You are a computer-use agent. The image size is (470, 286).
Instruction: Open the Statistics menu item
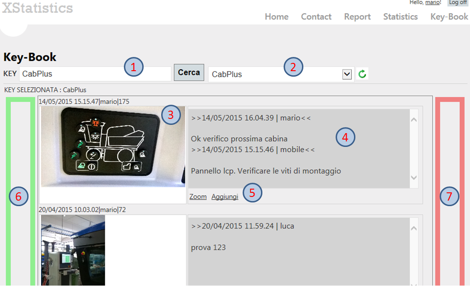400,17
